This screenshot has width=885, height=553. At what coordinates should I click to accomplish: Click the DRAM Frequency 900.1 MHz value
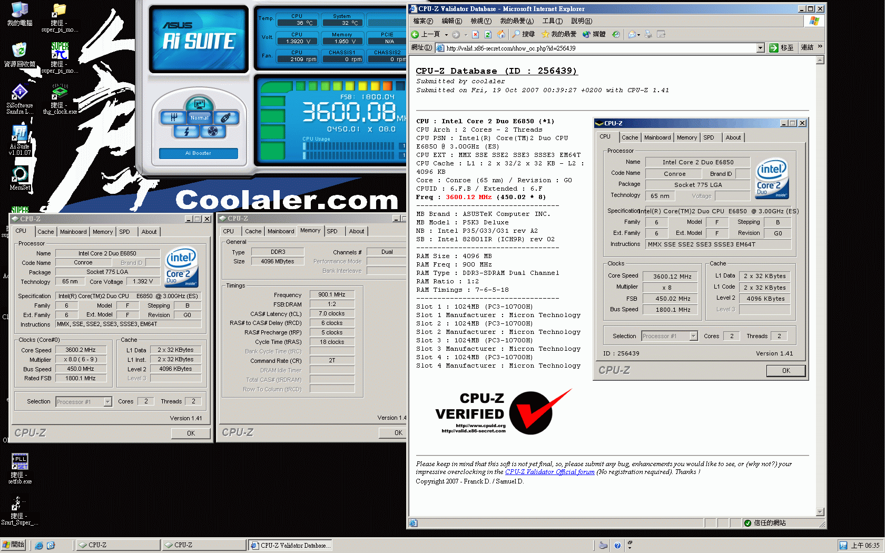pos(332,295)
